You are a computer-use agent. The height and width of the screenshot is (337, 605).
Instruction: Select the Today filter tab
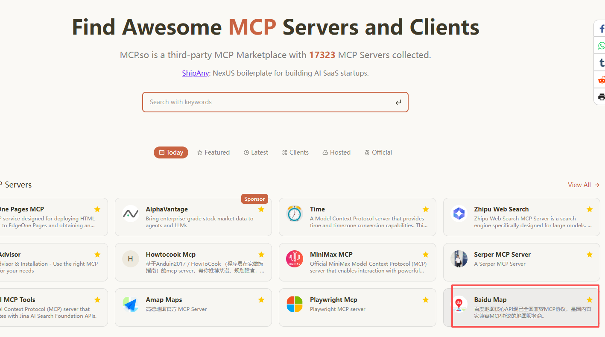click(171, 152)
